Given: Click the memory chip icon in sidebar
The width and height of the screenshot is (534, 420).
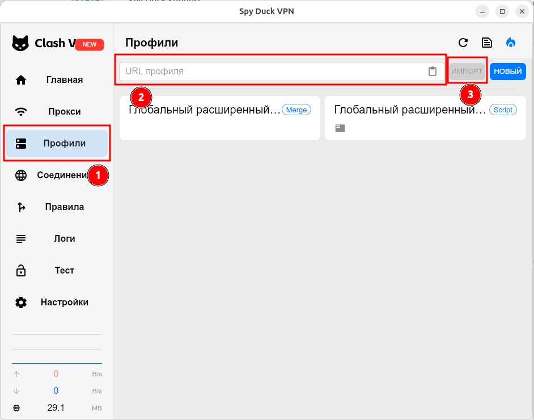Looking at the screenshot, I should tap(16, 408).
